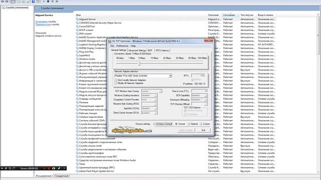The image size is (321, 180).
Task: Start the service with the play toolbar icon
Action: tap(44, 1)
